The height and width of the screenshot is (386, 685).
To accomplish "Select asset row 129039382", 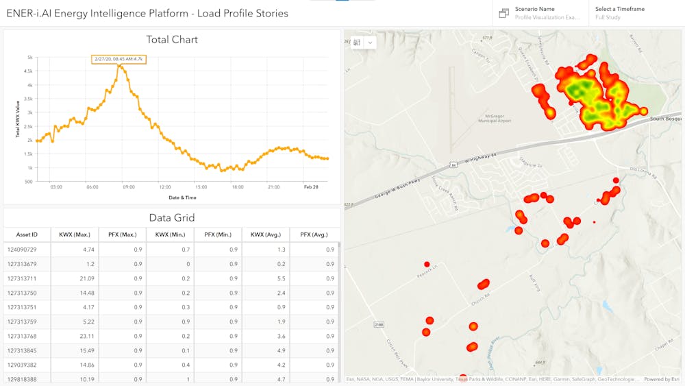I will pyautogui.click(x=171, y=365).
